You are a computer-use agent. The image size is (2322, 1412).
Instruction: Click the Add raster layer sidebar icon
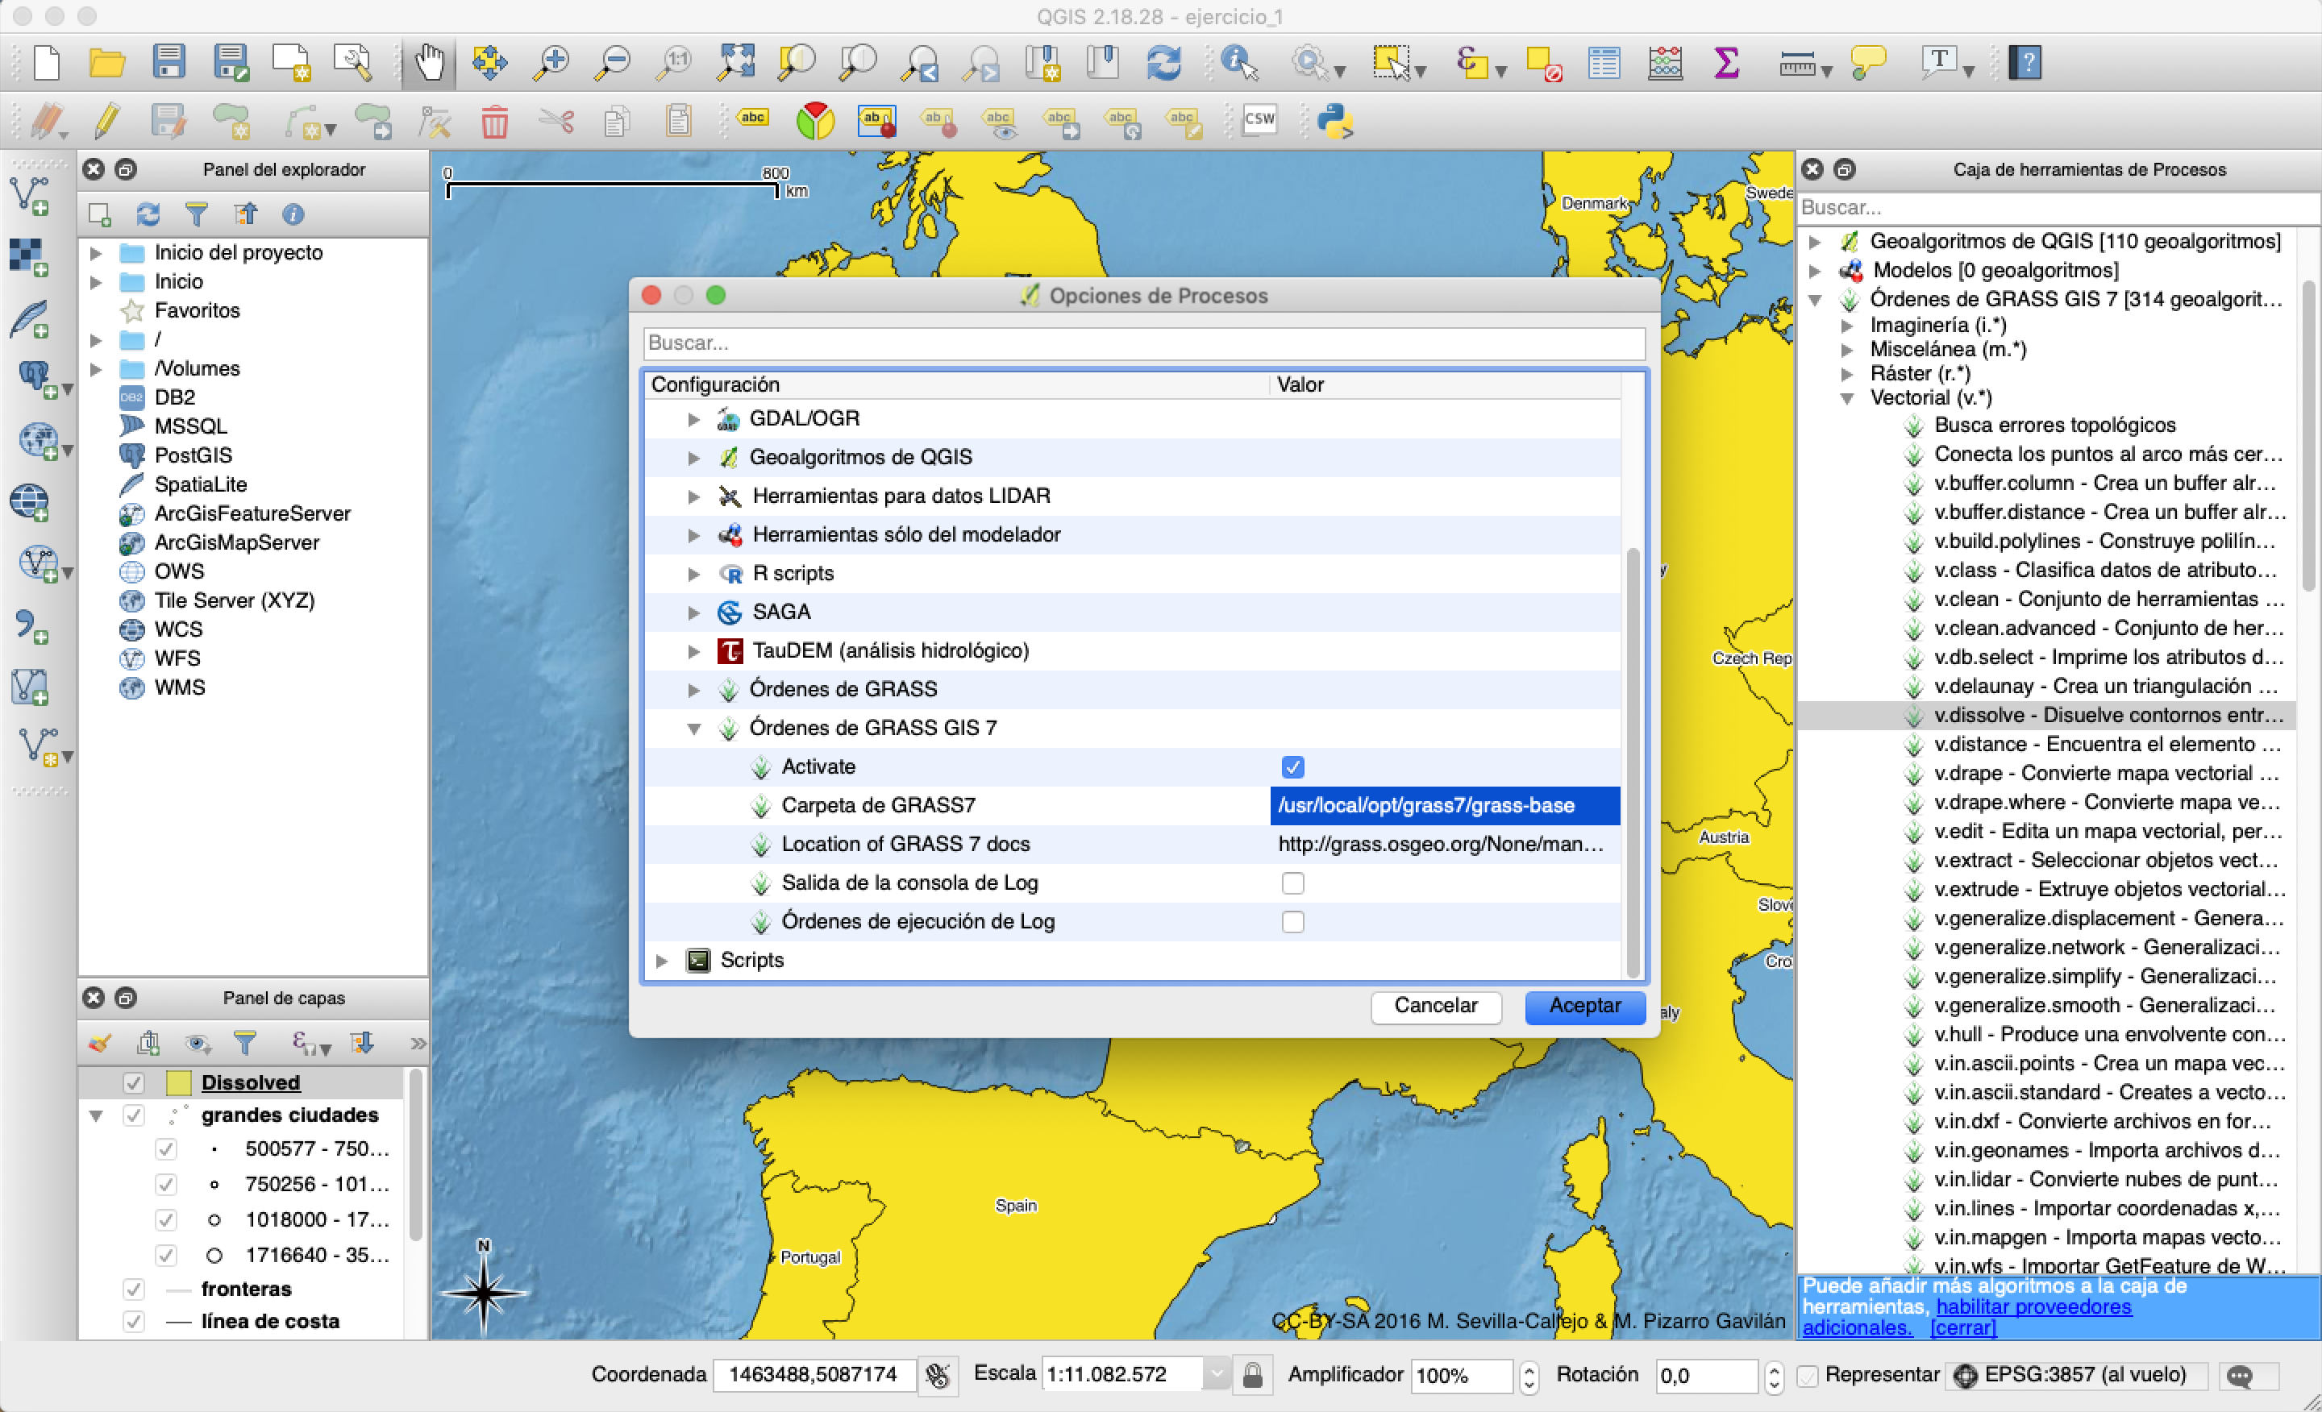coord(28,257)
